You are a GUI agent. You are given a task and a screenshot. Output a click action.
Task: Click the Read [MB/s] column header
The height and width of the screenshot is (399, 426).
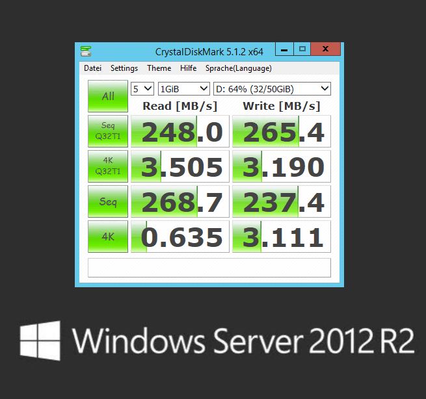click(x=180, y=106)
